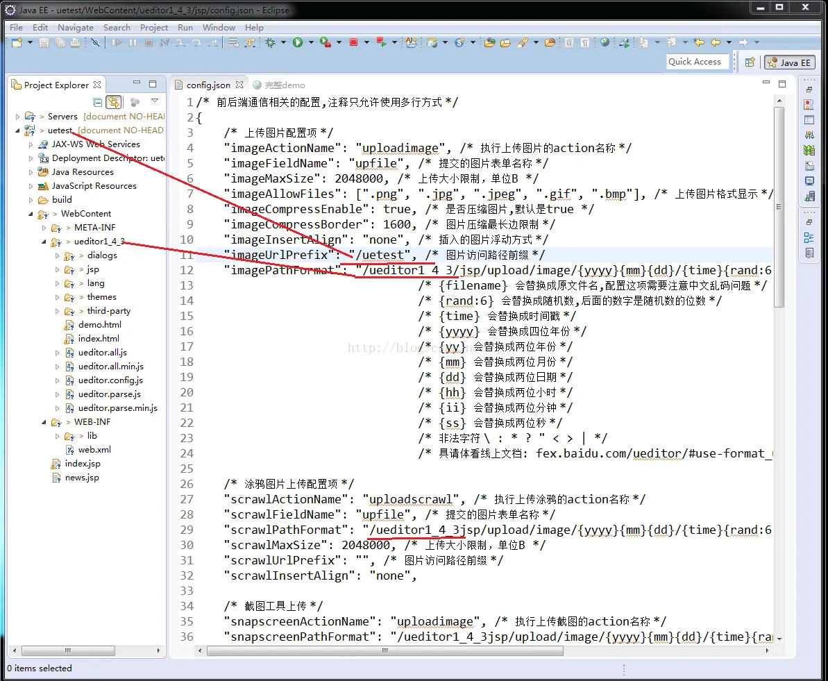The image size is (828, 681).
Task: Close the config.json editor tab
Action: (239, 85)
